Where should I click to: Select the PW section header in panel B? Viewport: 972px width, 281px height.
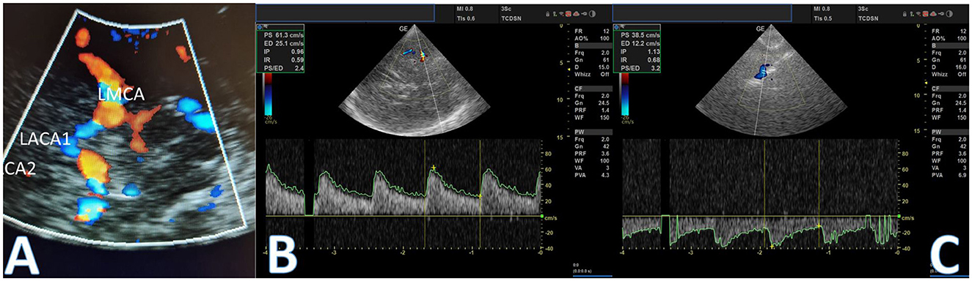click(593, 132)
